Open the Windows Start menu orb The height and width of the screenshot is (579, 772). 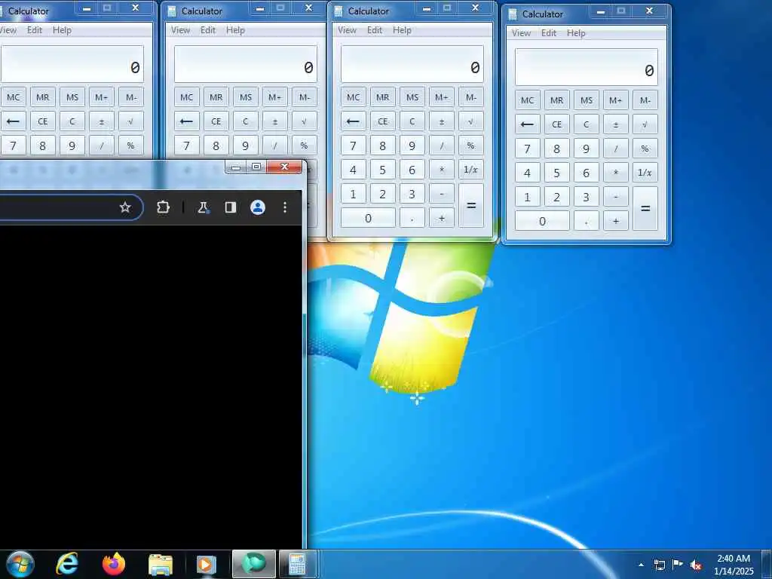click(x=20, y=564)
